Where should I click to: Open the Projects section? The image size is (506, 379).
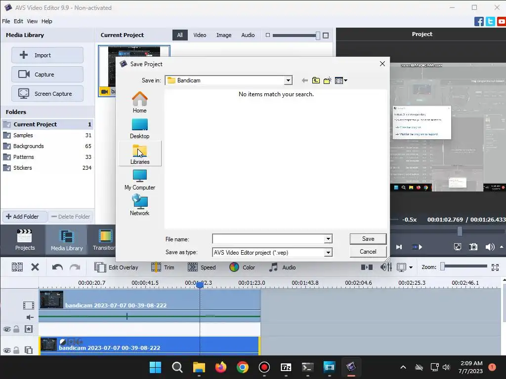point(25,240)
